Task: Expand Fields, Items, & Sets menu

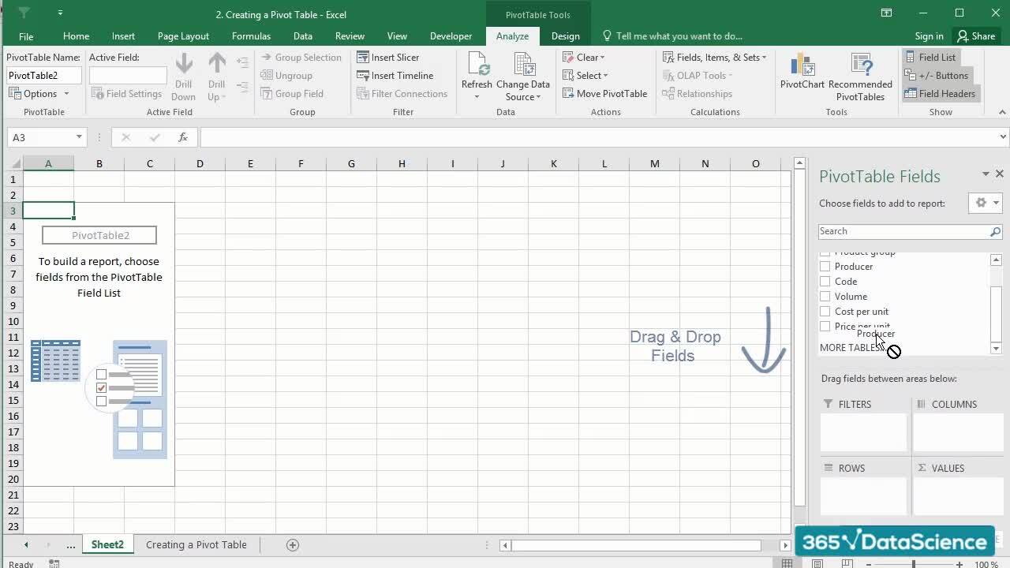Action: [714, 57]
